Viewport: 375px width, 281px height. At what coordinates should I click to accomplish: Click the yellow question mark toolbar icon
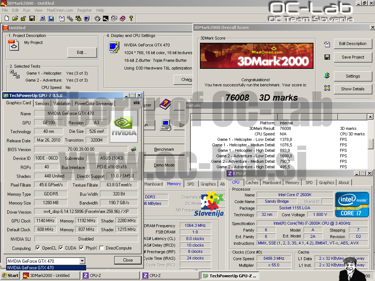[x=131, y=18]
